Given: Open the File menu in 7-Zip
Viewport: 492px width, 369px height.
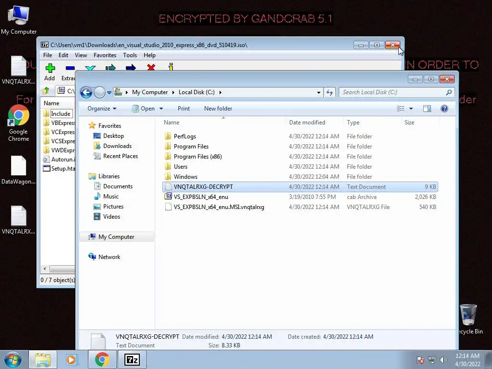Looking at the screenshot, I should click(48, 55).
